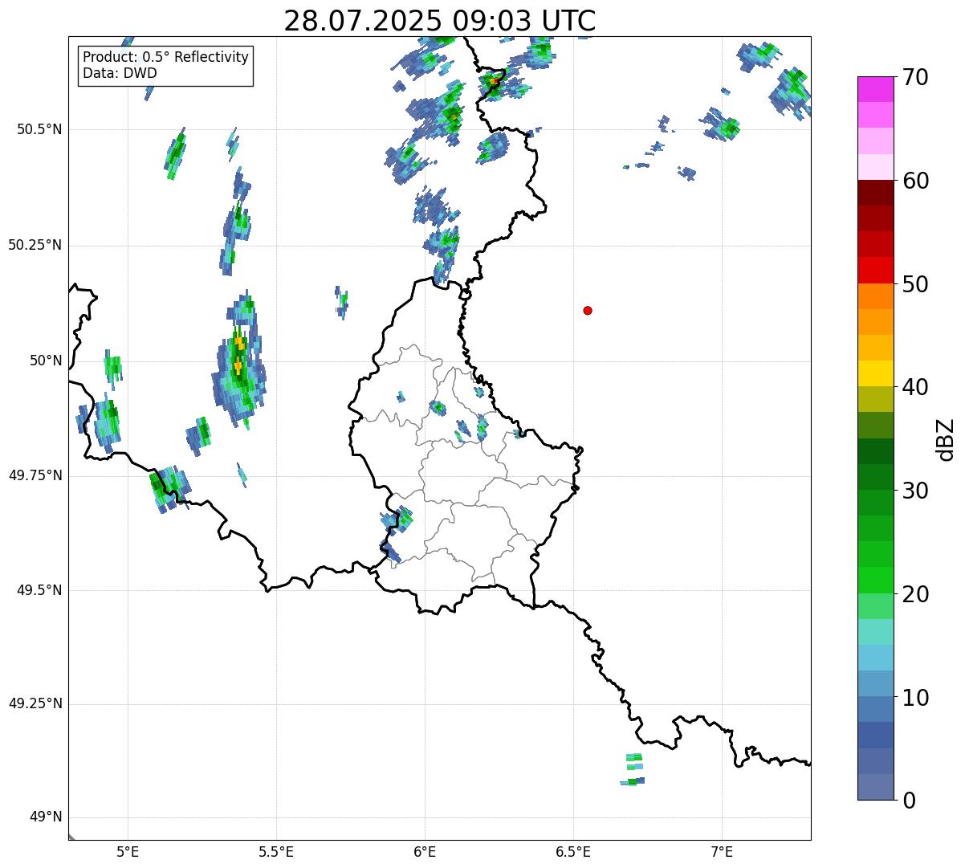
Task: Click the colorbar tick label 30
Action: (914, 491)
